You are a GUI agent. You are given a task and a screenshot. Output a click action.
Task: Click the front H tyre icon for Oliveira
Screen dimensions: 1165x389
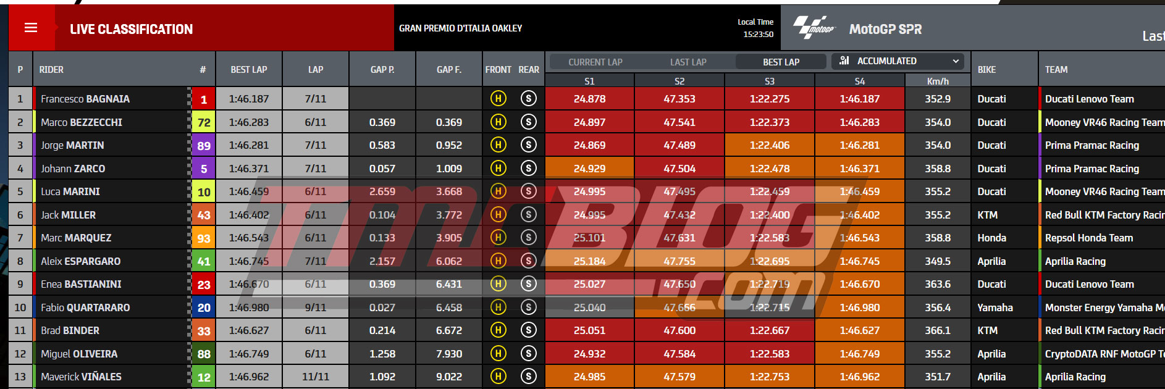coord(498,354)
